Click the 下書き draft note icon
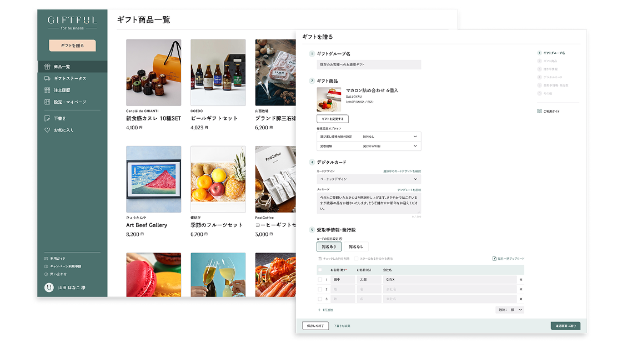This screenshot has width=622, height=348. point(48,118)
